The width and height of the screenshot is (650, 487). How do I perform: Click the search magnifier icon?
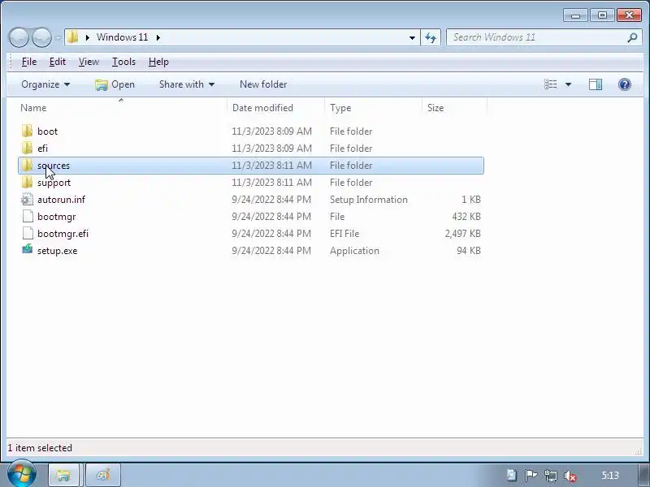632,37
